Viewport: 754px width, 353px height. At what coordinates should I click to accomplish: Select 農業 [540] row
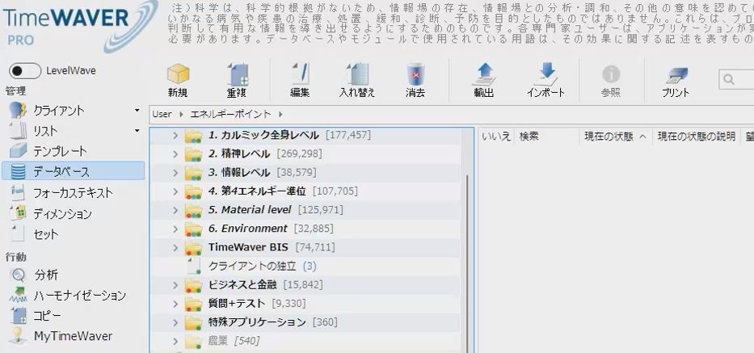305,342
